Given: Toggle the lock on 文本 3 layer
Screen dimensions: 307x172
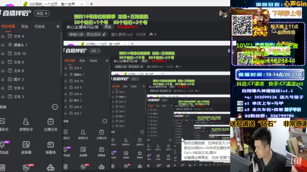Looking at the screenshot, I should (3, 97).
